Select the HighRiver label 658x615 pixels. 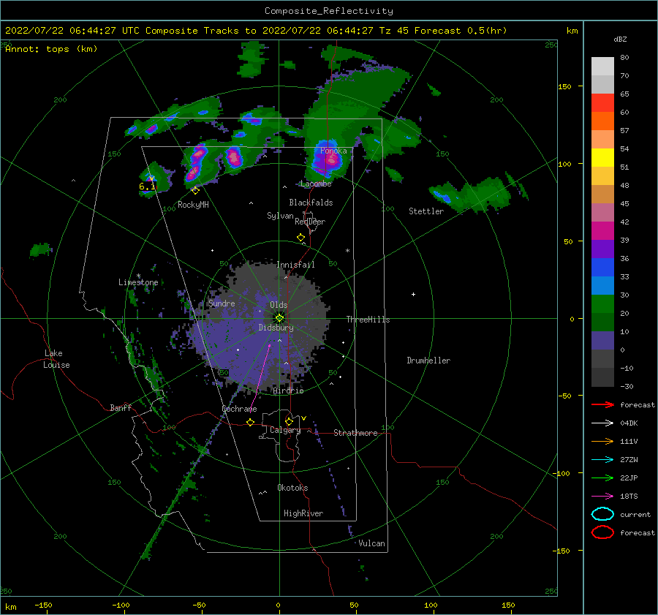303,513
